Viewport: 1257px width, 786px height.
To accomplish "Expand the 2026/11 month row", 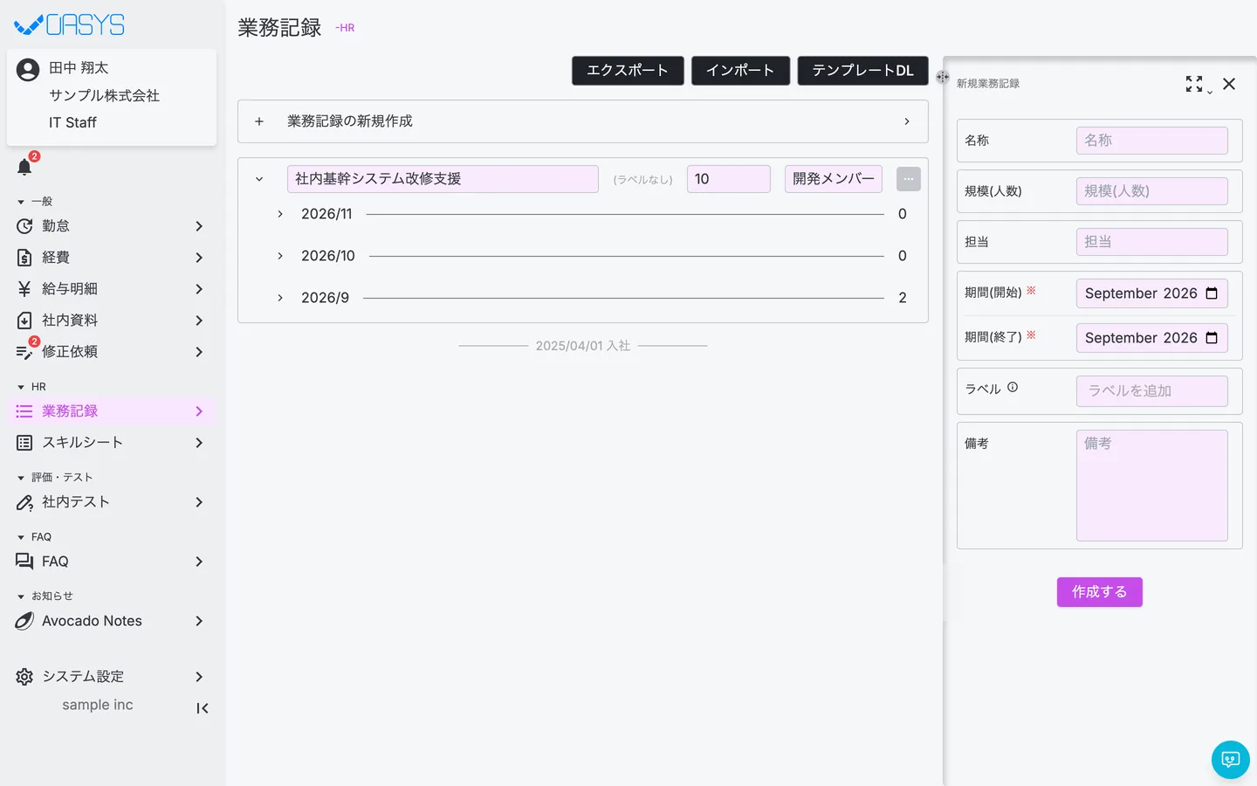I will 280,214.
